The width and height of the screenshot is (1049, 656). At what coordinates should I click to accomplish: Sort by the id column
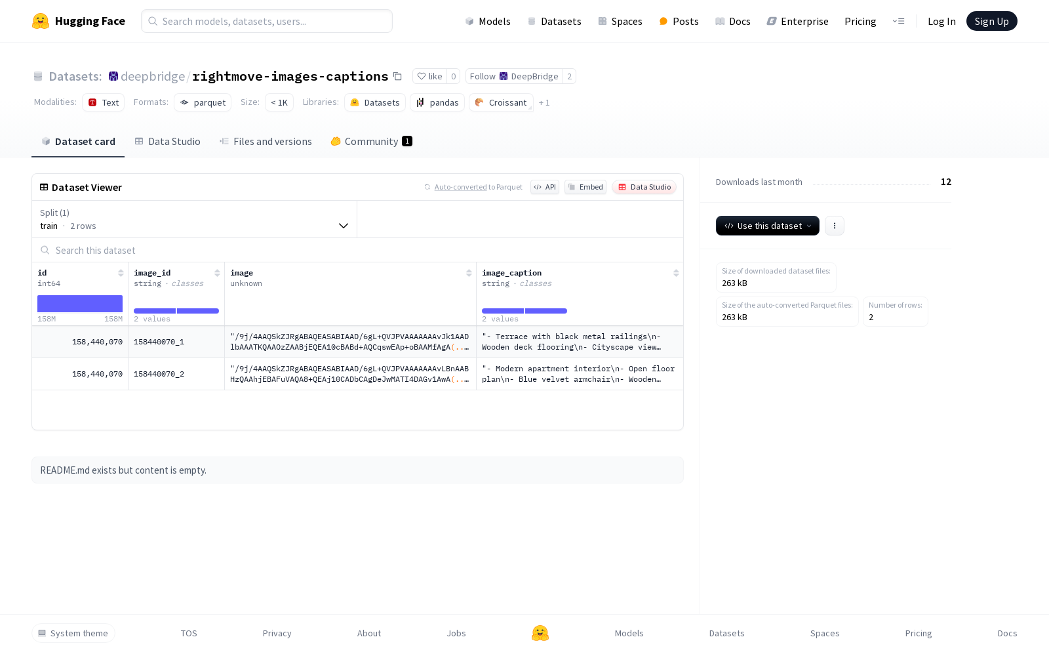click(121, 273)
